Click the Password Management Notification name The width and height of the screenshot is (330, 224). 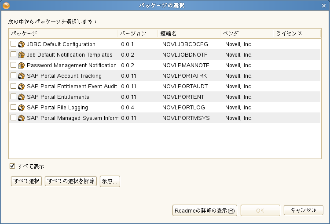(x=72, y=65)
